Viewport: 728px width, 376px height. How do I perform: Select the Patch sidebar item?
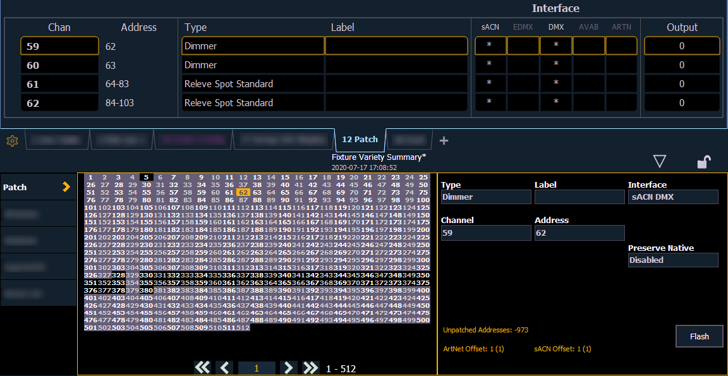(38, 187)
